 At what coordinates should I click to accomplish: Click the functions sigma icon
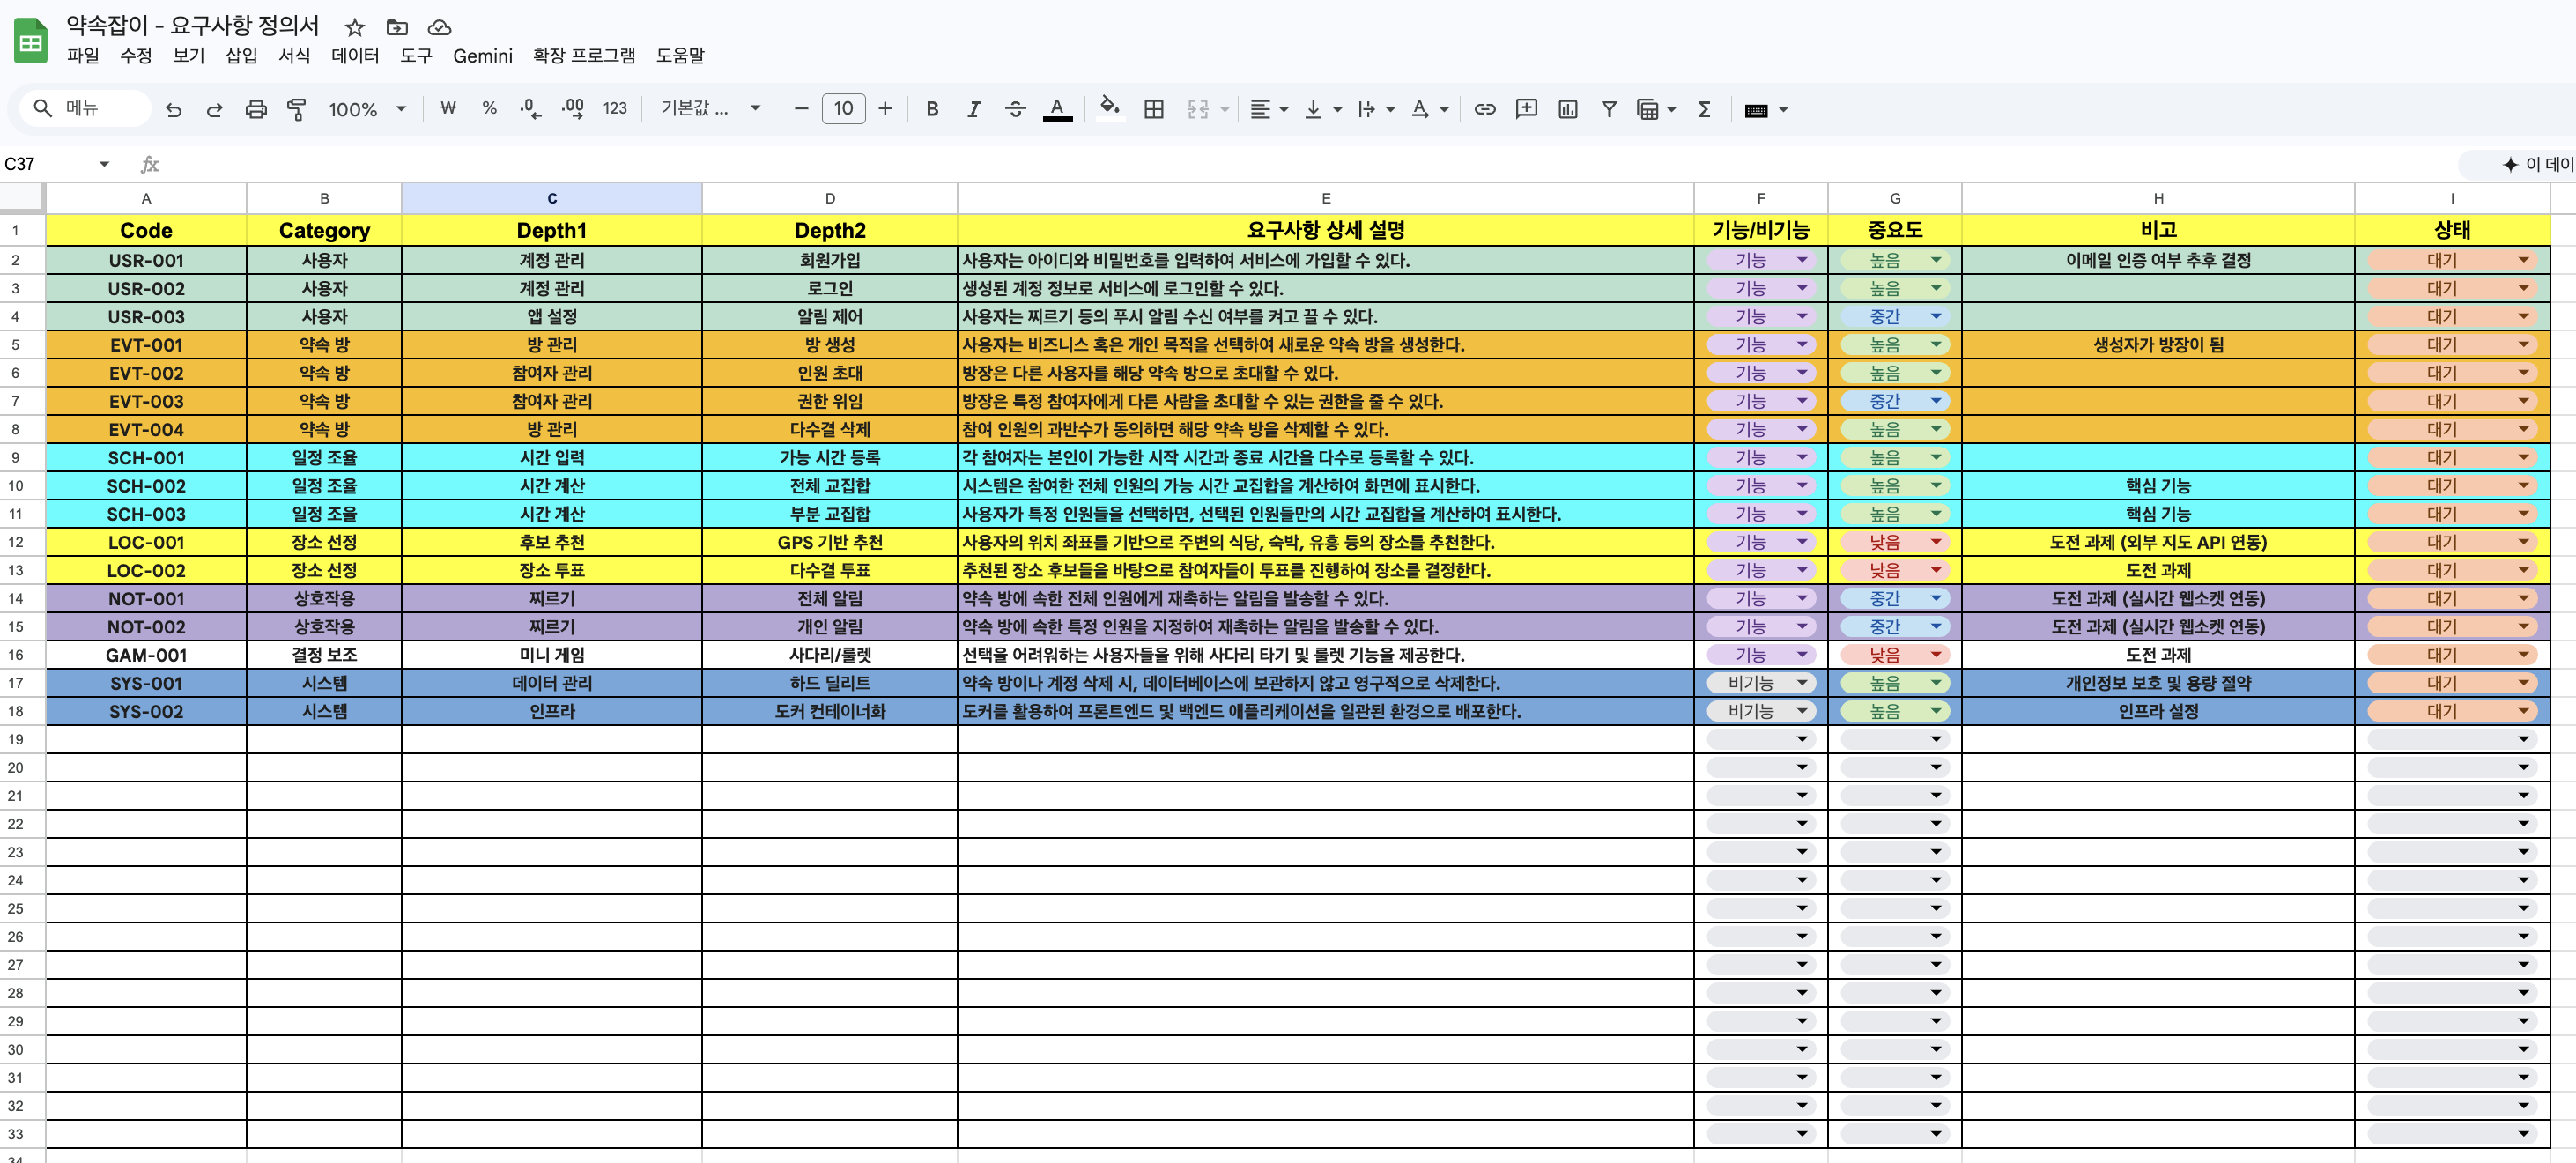pyautogui.click(x=1704, y=109)
